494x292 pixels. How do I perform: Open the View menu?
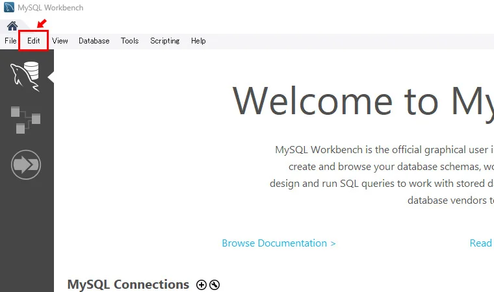60,41
